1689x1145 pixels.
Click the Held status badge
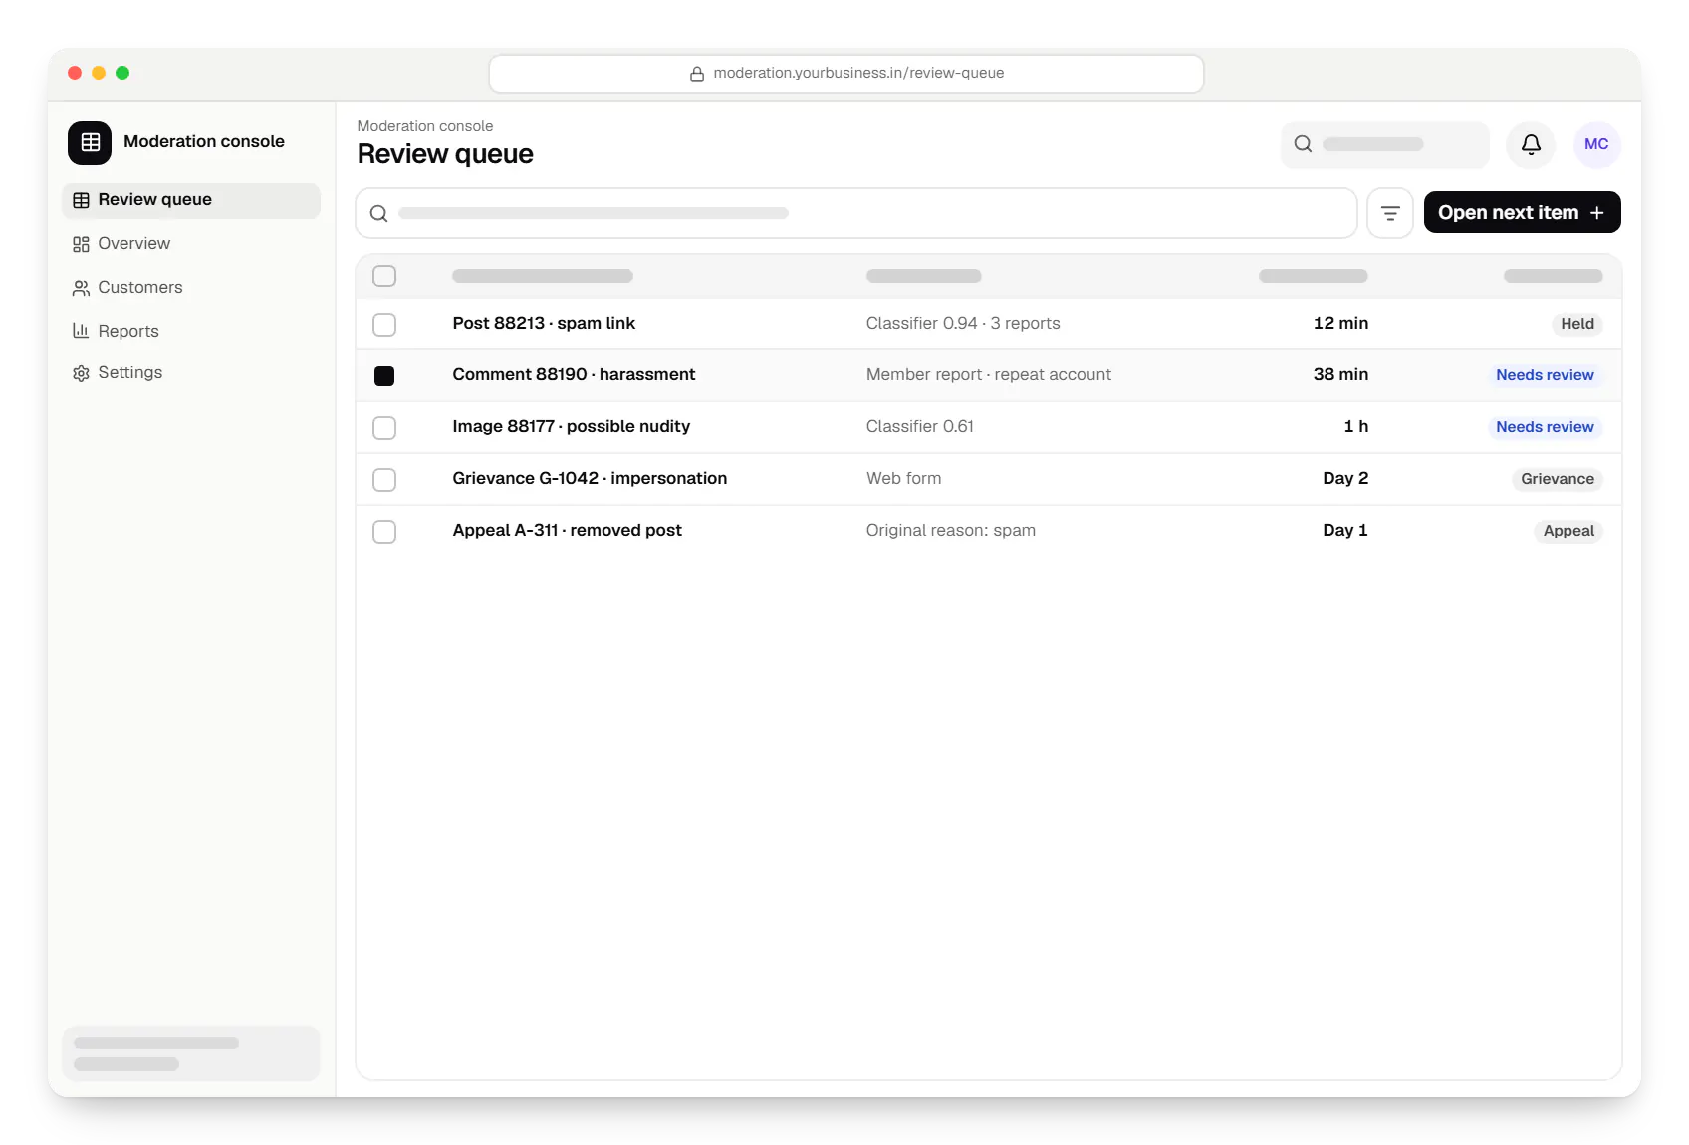tap(1576, 324)
